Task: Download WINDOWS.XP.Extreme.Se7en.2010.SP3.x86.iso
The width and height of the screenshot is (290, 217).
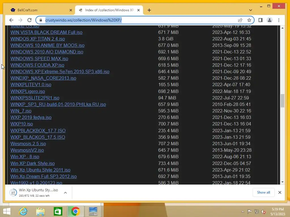Action: (60, 71)
